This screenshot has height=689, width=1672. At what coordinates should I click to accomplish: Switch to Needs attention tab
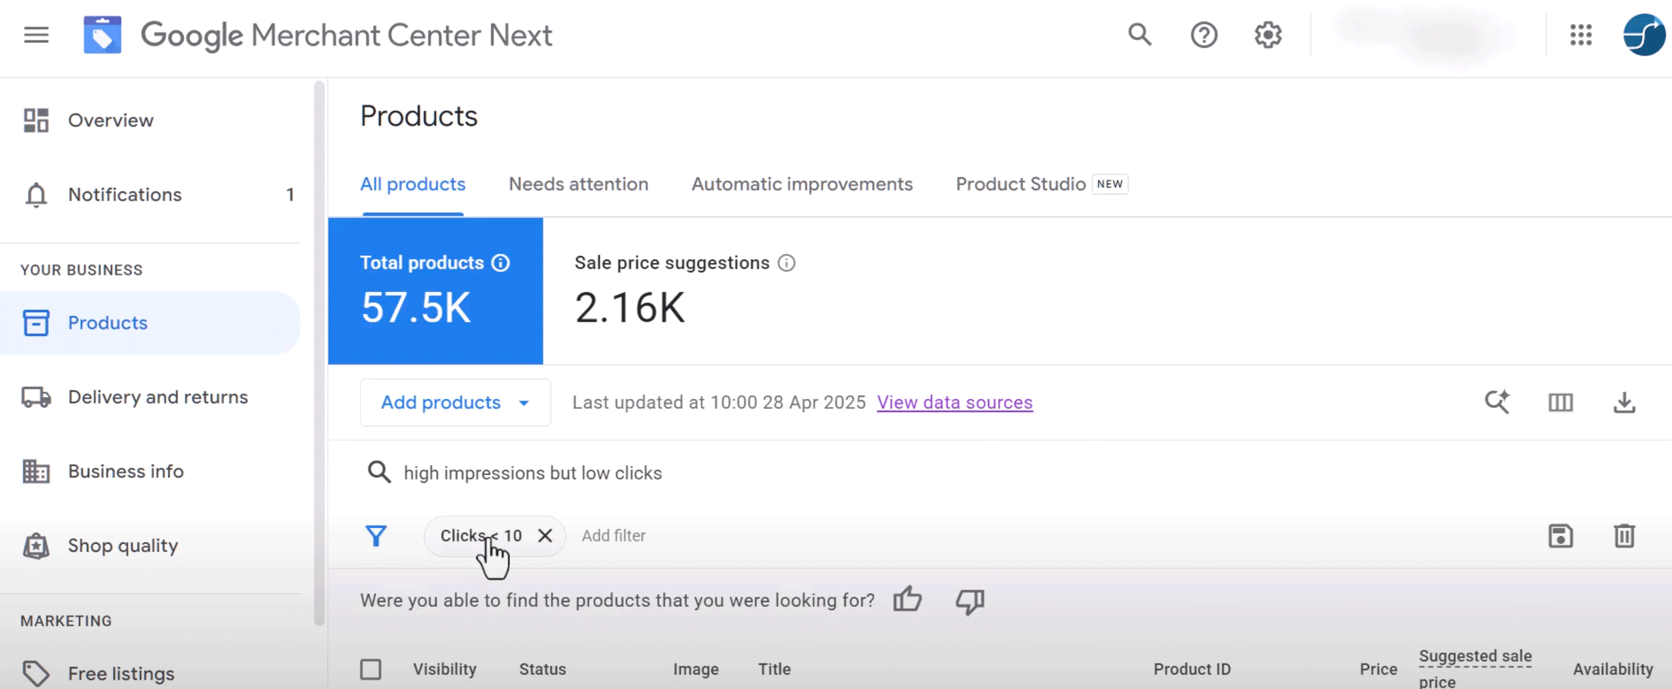tap(579, 184)
